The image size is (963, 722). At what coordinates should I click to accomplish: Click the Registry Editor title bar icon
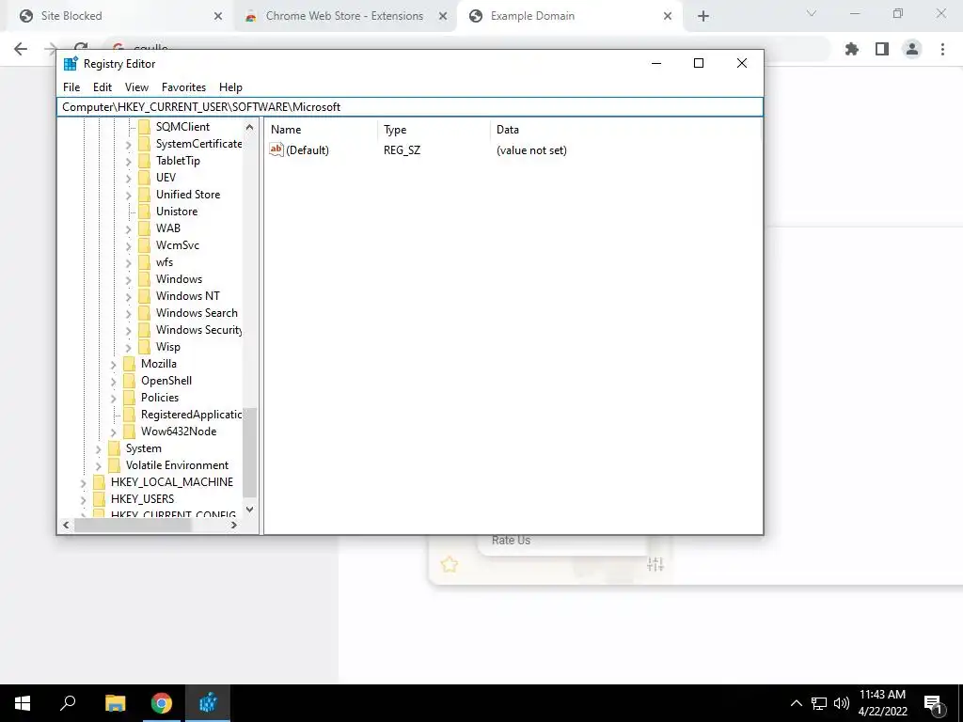(x=71, y=64)
